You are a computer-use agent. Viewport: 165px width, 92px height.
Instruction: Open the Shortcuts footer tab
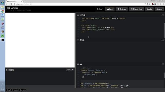pos(23,90)
